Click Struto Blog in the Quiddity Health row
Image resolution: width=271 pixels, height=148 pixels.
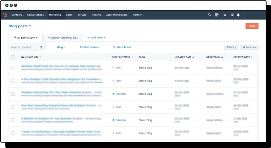click(x=145, y=68)
